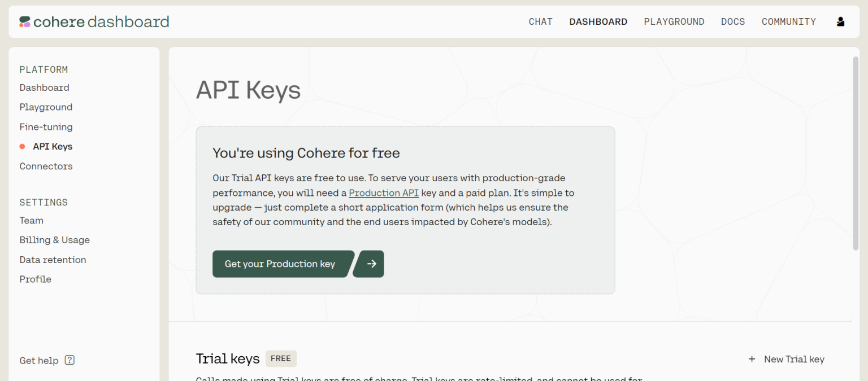
Task: Follow the Production API hyperlink
Action: 384,193
